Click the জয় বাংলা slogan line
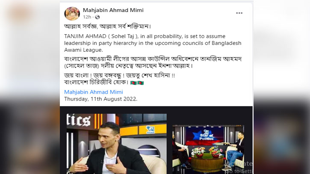 point(119,76)
